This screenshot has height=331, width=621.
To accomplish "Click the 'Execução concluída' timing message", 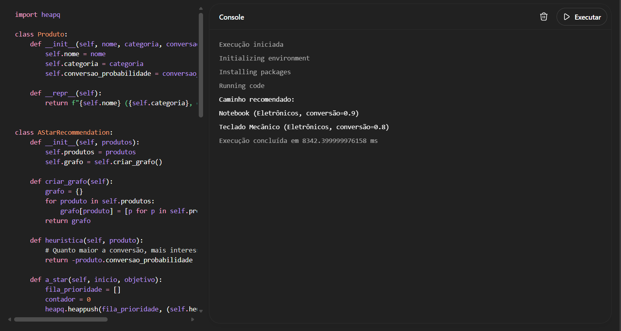I will [x=298, y=141].
